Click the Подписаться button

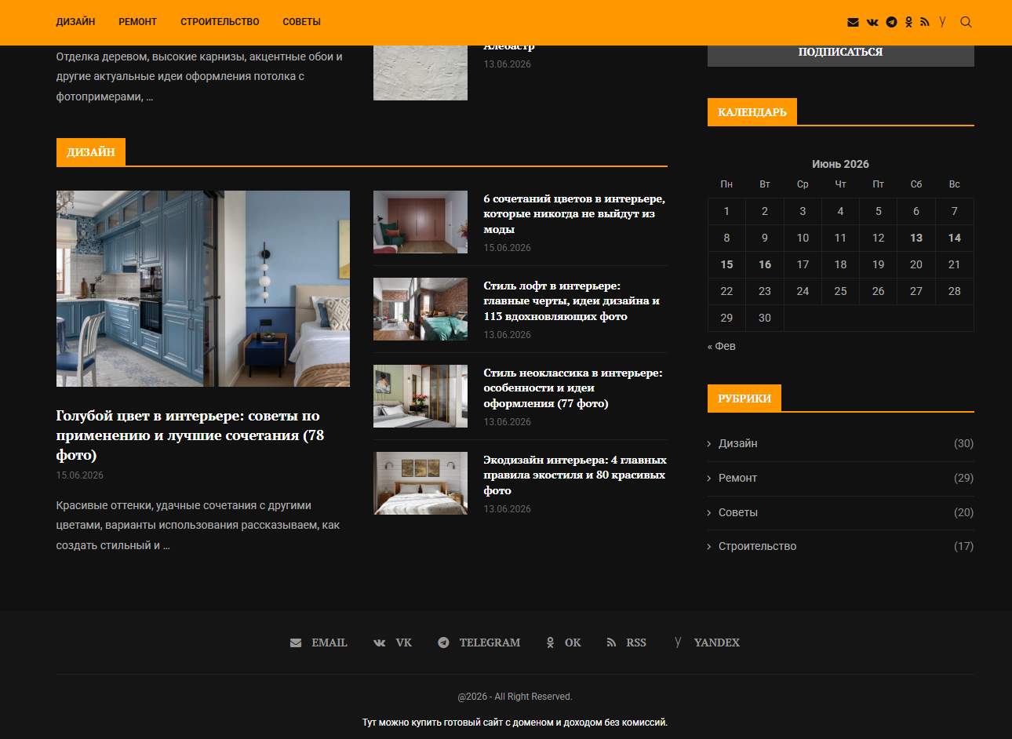point(840,53)
